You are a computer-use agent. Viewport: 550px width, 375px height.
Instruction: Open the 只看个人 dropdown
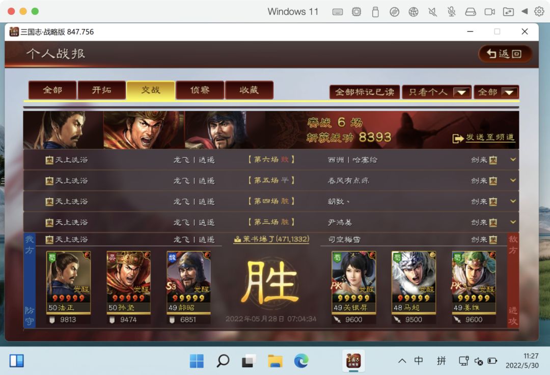(437, 92)
